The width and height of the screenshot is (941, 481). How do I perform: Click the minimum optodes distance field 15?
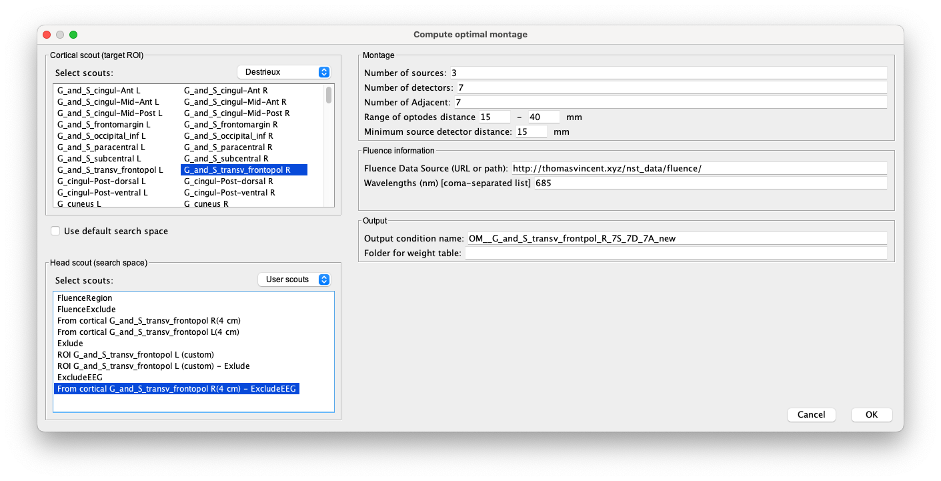(494, 117)
